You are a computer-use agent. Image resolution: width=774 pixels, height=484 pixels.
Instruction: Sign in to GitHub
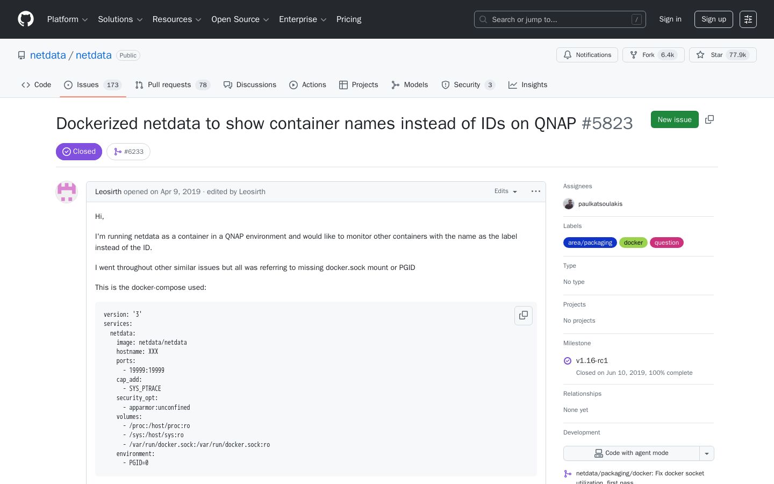(670, 19)
